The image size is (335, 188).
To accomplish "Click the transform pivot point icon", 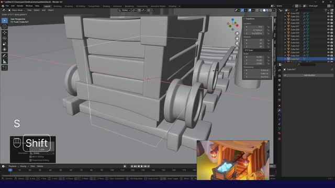I will coord(134,10).
